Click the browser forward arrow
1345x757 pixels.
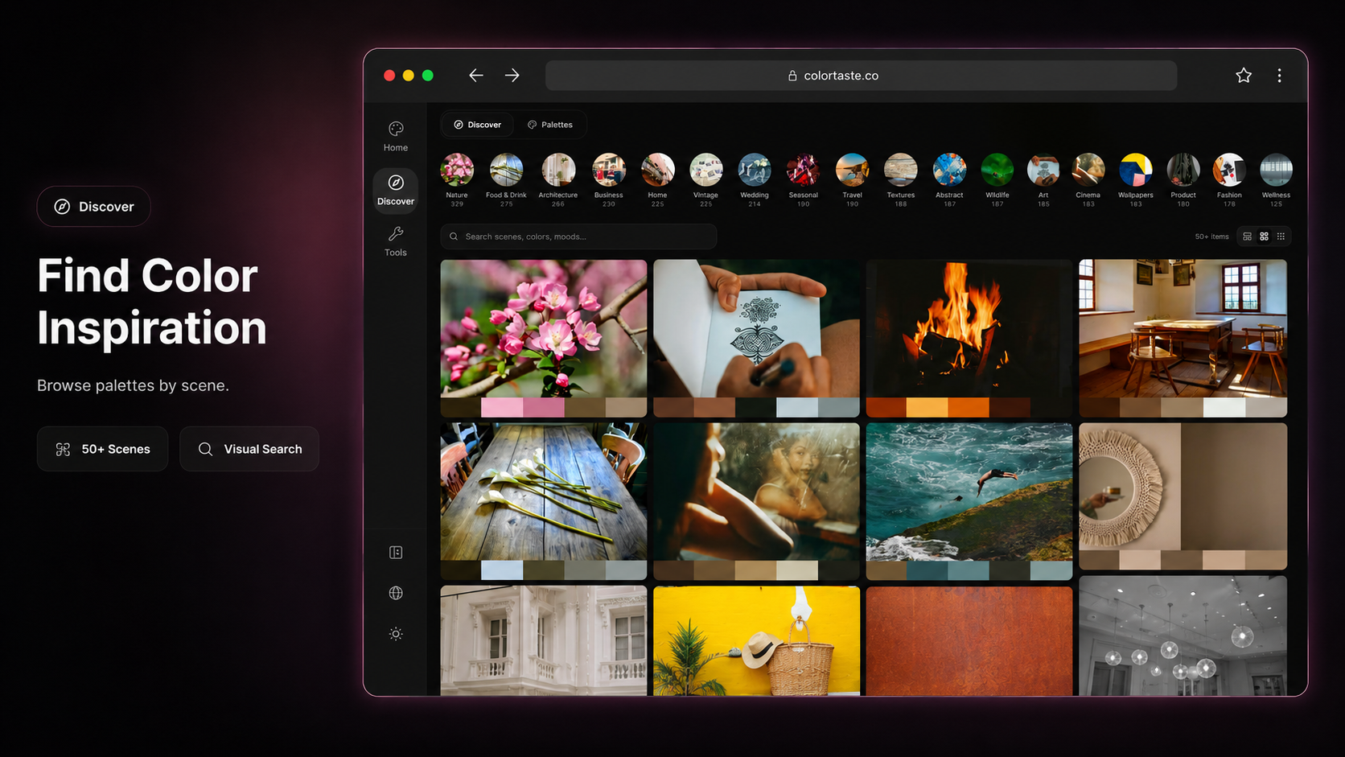tap(512, 76)
